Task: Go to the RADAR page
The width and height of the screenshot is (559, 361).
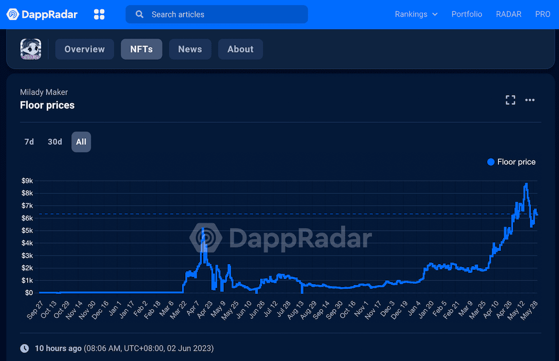Action: [x=508, y=14]
